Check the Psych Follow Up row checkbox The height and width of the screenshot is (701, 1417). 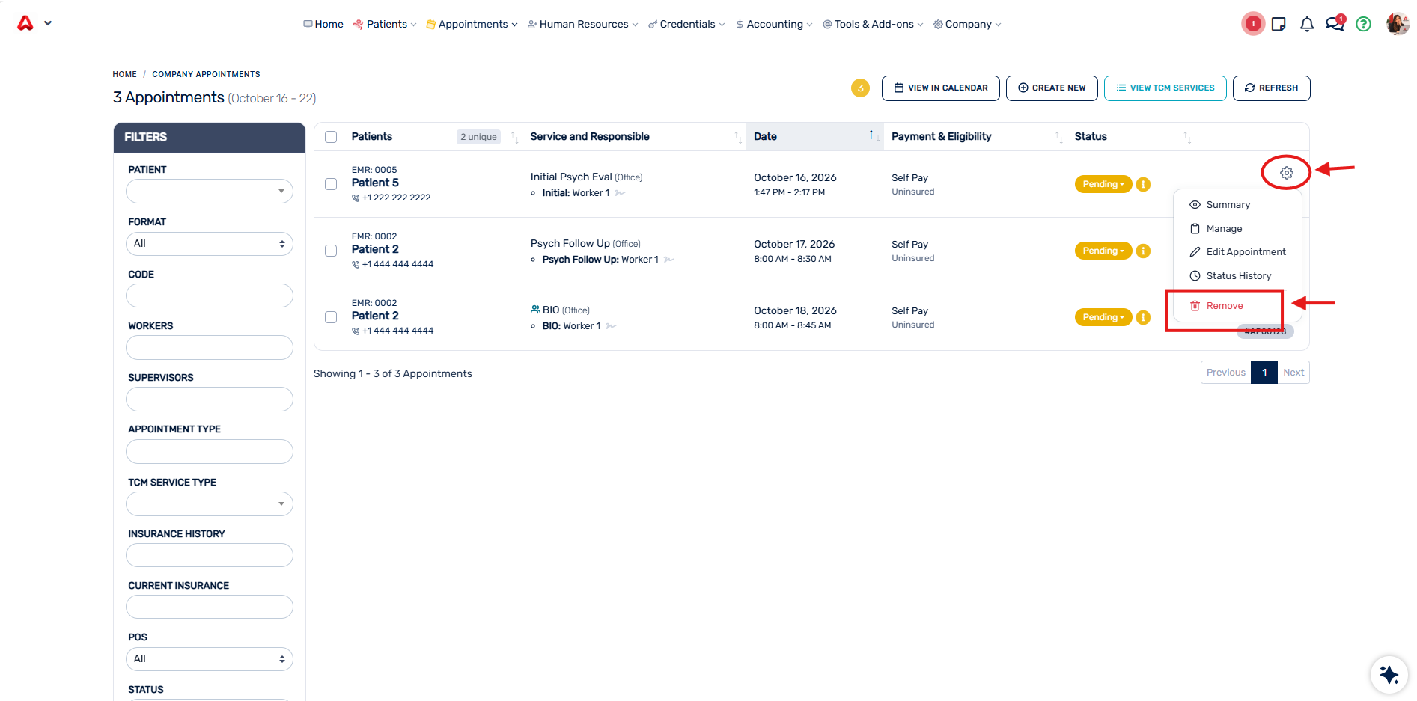[331, 251]
